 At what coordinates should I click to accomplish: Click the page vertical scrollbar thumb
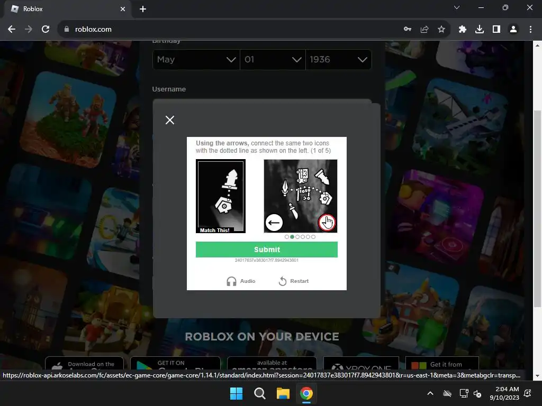tap(537, 208)
